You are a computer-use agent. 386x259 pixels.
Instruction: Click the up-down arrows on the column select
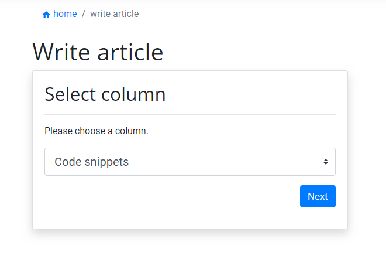(x=326, y=162)
